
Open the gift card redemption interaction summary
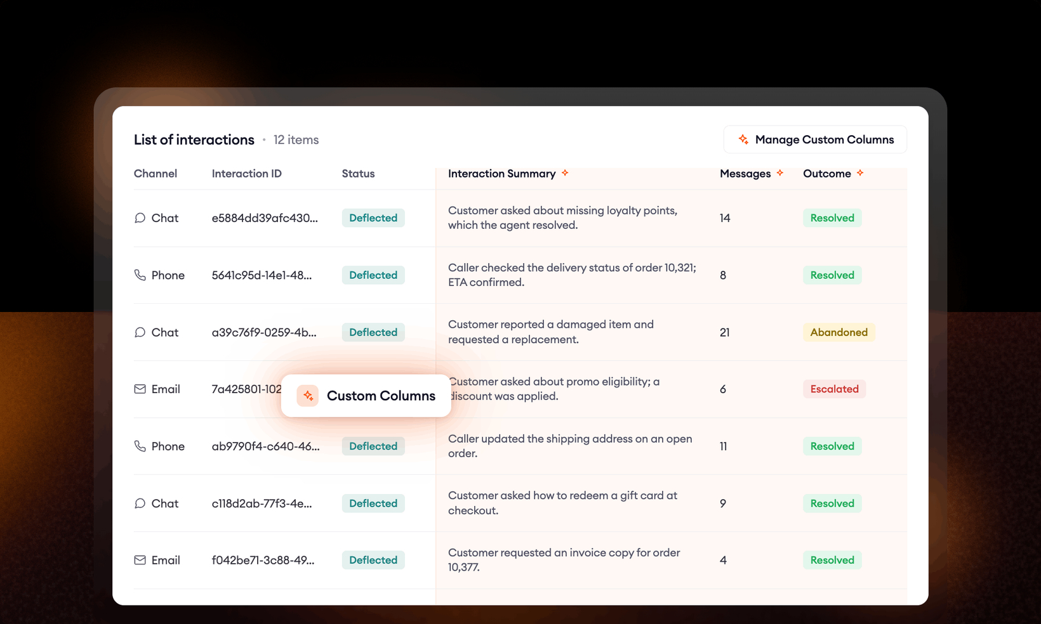[562, 503]
